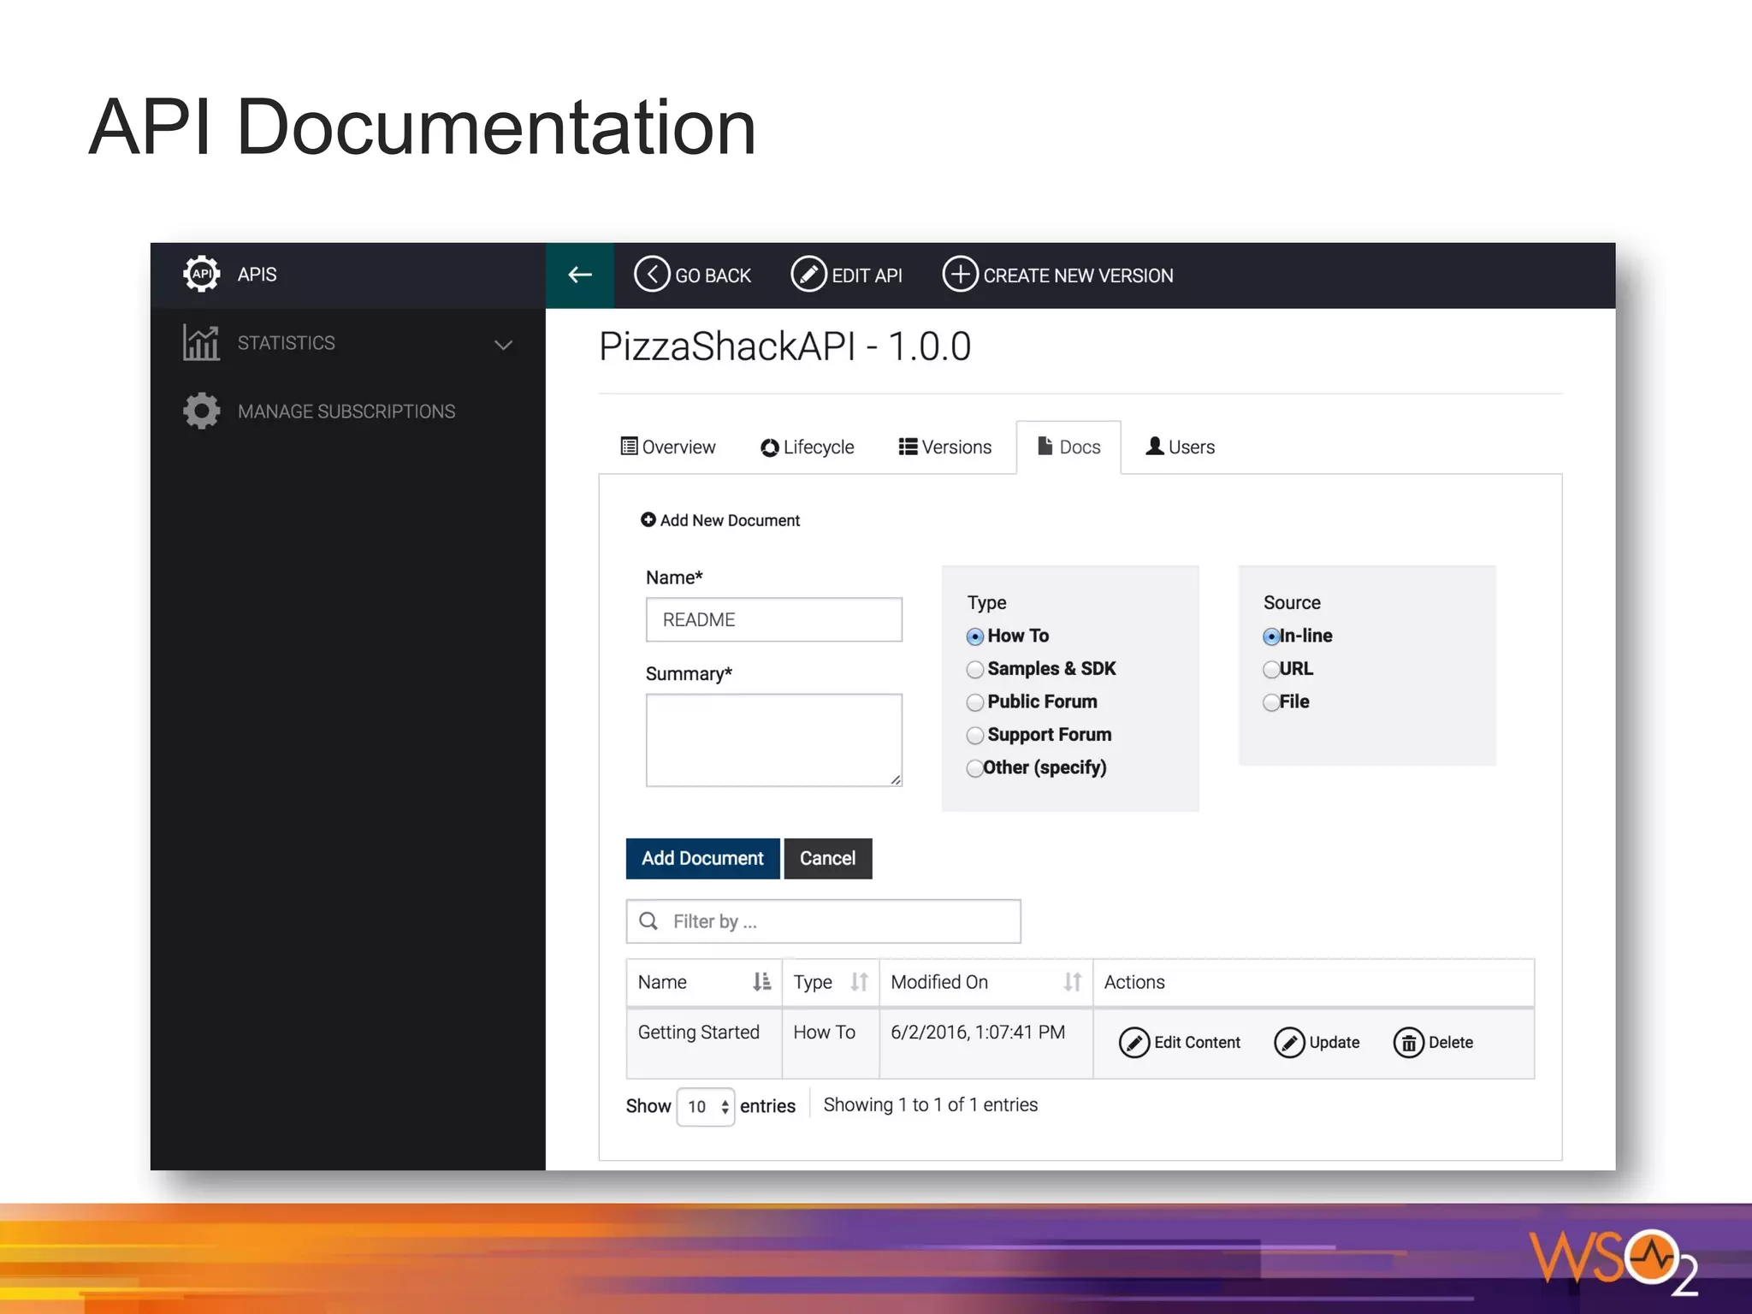Select the How To type radio button
The width and height of the screenshot is (1752, 1314).
click(x=975, y=636)
